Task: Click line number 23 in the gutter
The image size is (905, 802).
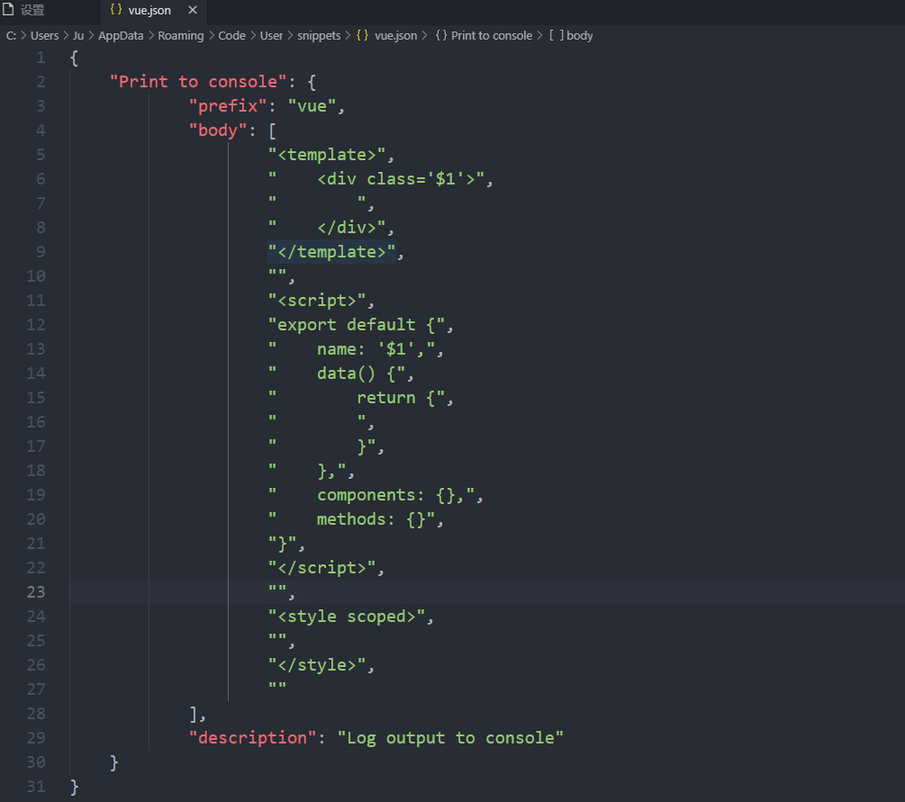Action: [x=36, y=592]
